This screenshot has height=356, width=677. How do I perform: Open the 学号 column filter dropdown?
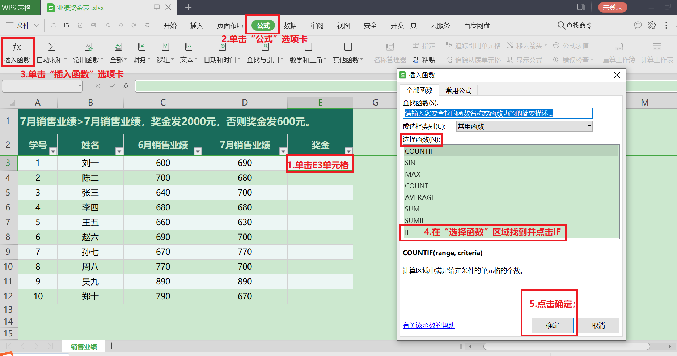(x=53, y=151)
